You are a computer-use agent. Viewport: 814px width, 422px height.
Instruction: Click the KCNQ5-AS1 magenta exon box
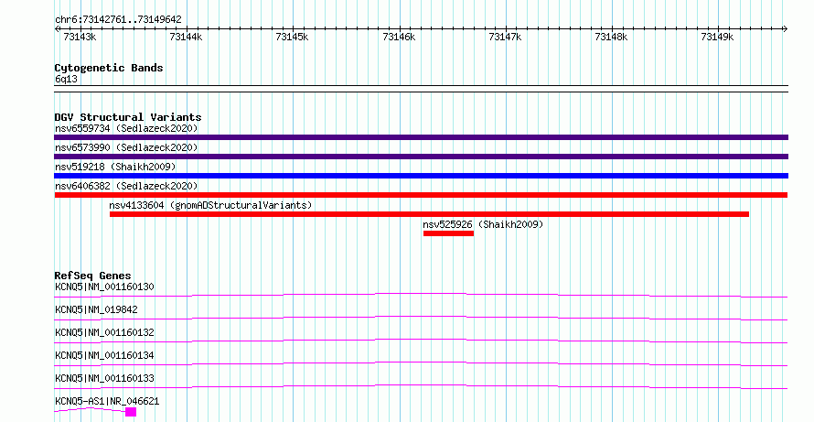131,412
